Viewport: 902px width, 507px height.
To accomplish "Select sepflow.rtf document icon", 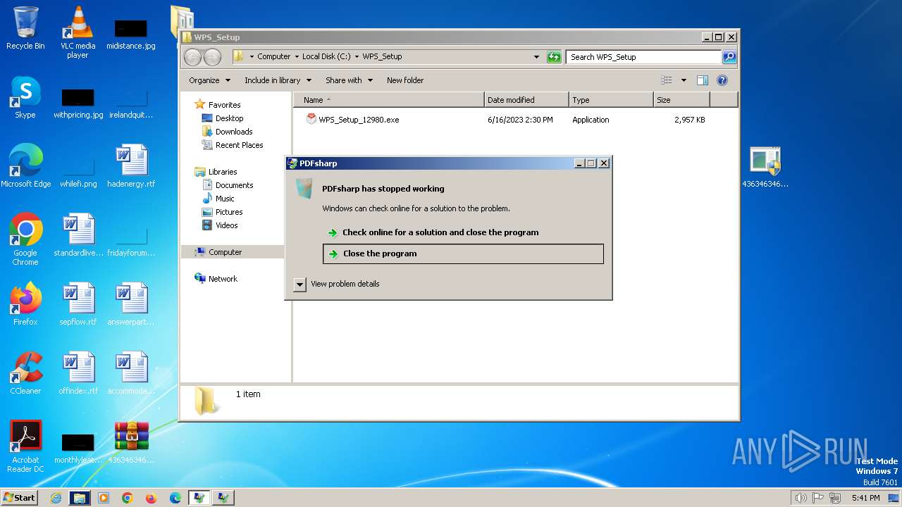I will 78,304.
